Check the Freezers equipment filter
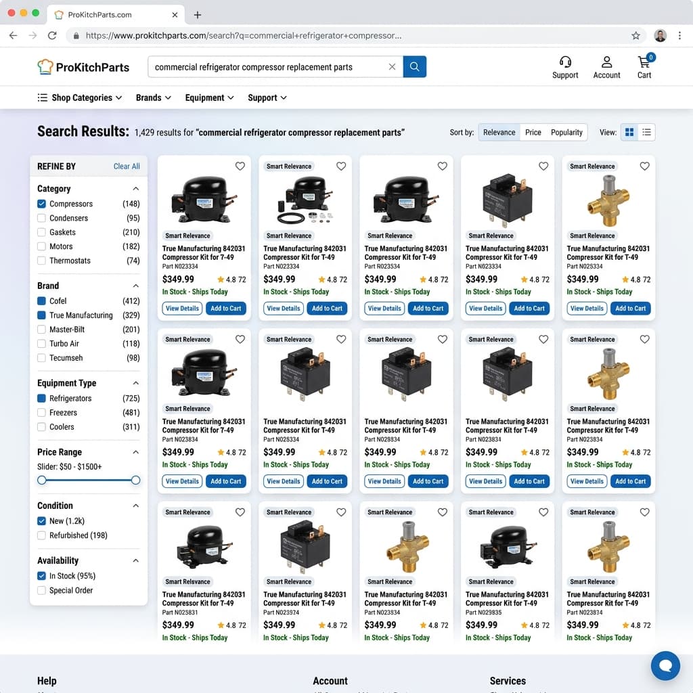This screenshot has height=693, width=693. tap(41, 412)
